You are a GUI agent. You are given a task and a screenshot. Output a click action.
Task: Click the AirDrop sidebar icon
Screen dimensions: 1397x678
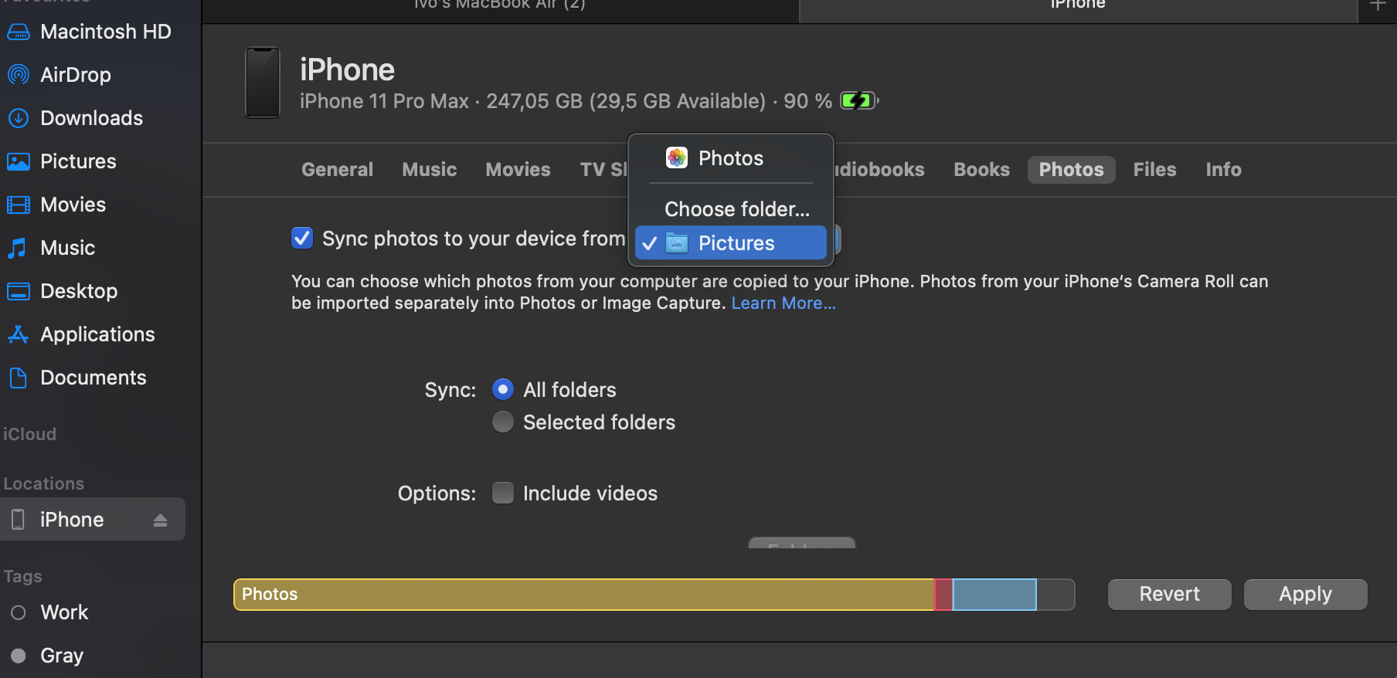click(x=19, y=75)
